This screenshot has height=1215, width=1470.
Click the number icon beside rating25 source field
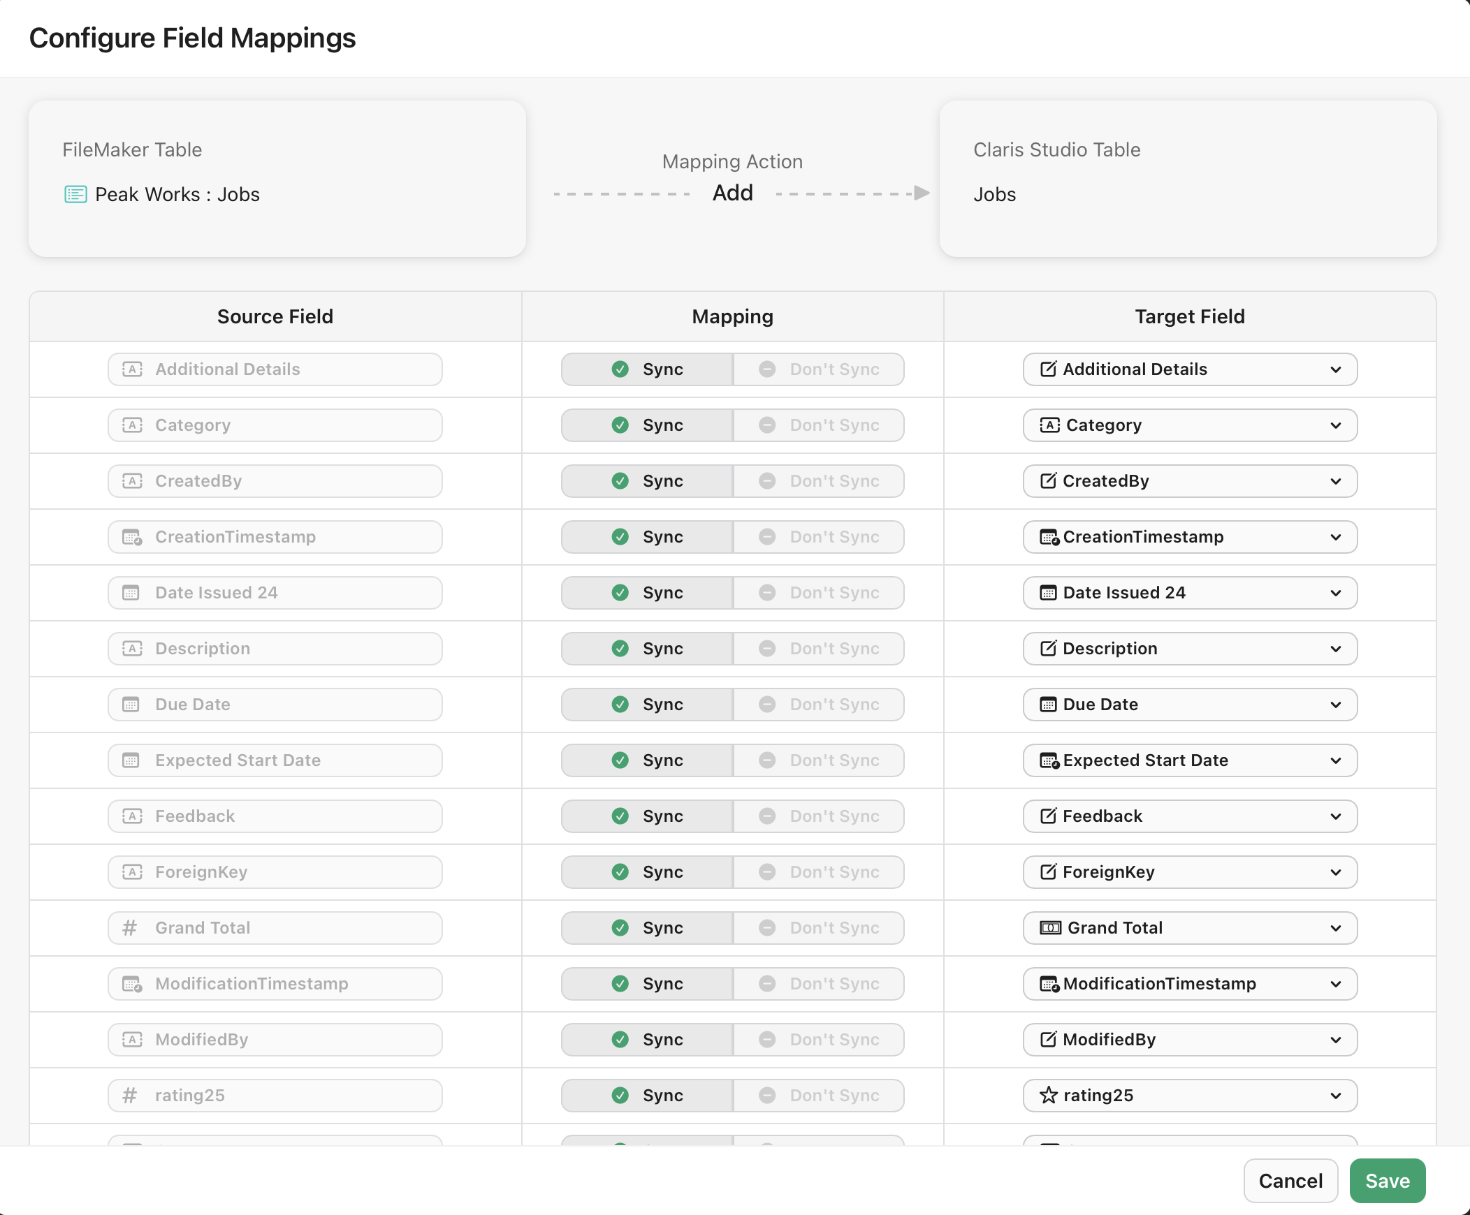(x=129, y=1096)
